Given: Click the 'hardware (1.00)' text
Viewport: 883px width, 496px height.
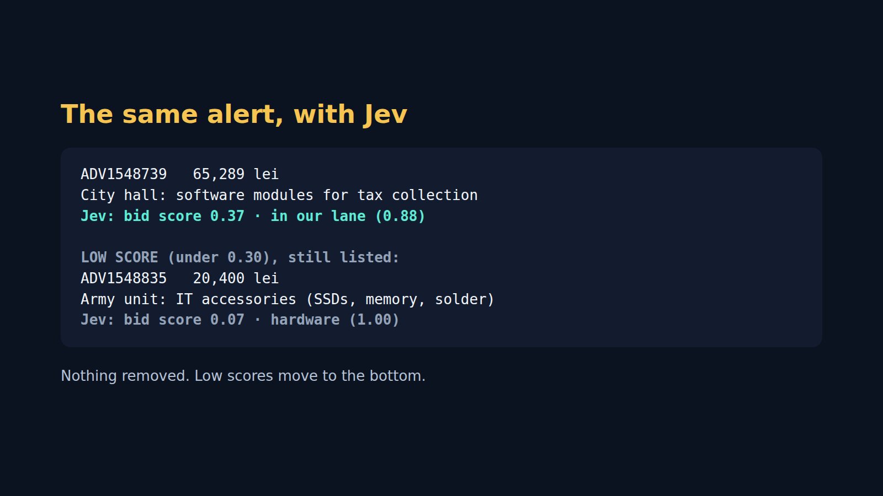Looking at the screenshot, I should point(335,320).
